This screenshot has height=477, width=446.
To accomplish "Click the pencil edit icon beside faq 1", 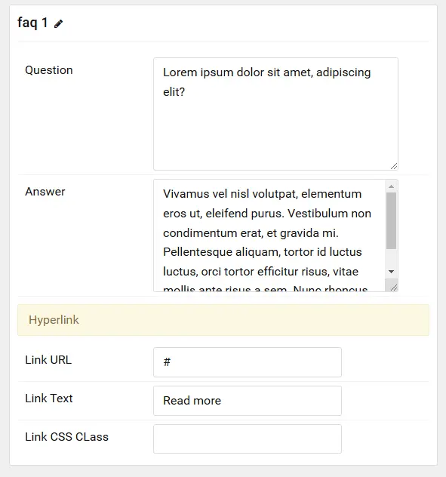I will point(58,23).
